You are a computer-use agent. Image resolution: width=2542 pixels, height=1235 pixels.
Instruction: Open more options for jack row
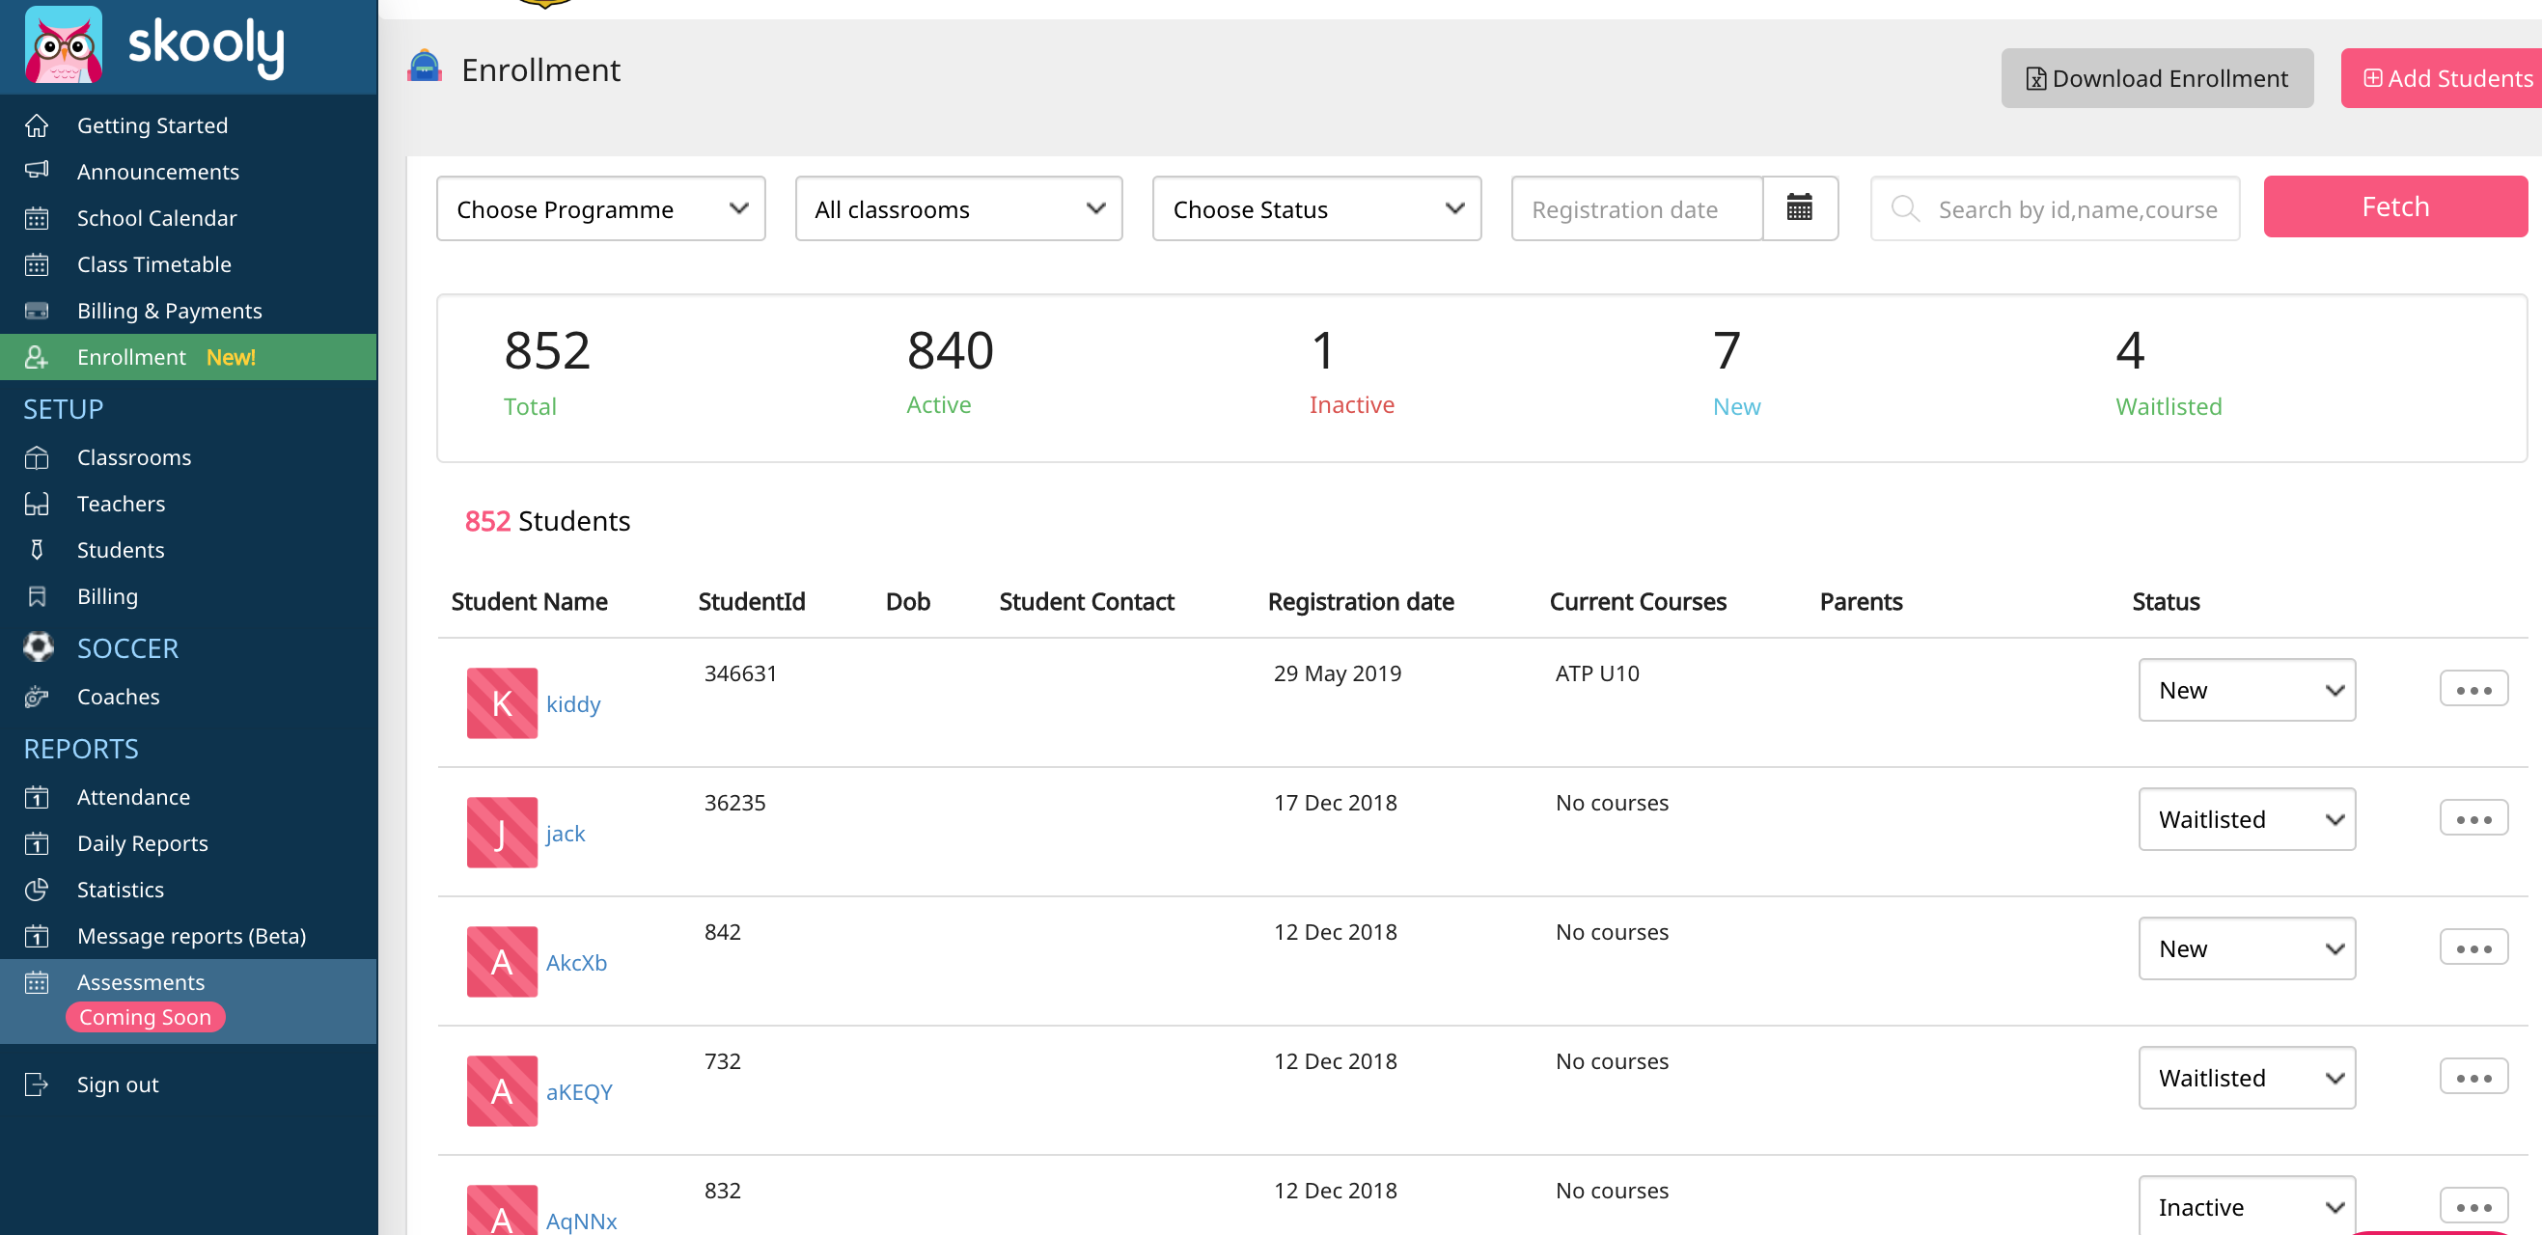[x=2473, y=818]
